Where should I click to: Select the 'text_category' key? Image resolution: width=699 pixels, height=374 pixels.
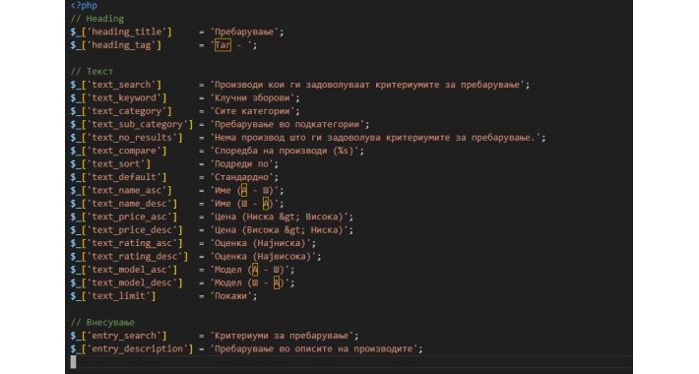tap(126, 111)
